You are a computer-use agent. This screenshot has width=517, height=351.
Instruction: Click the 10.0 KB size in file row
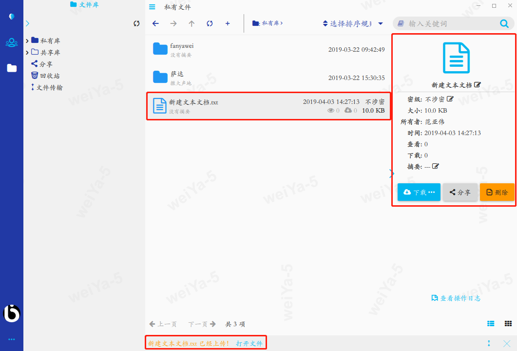tap(373, 111)
